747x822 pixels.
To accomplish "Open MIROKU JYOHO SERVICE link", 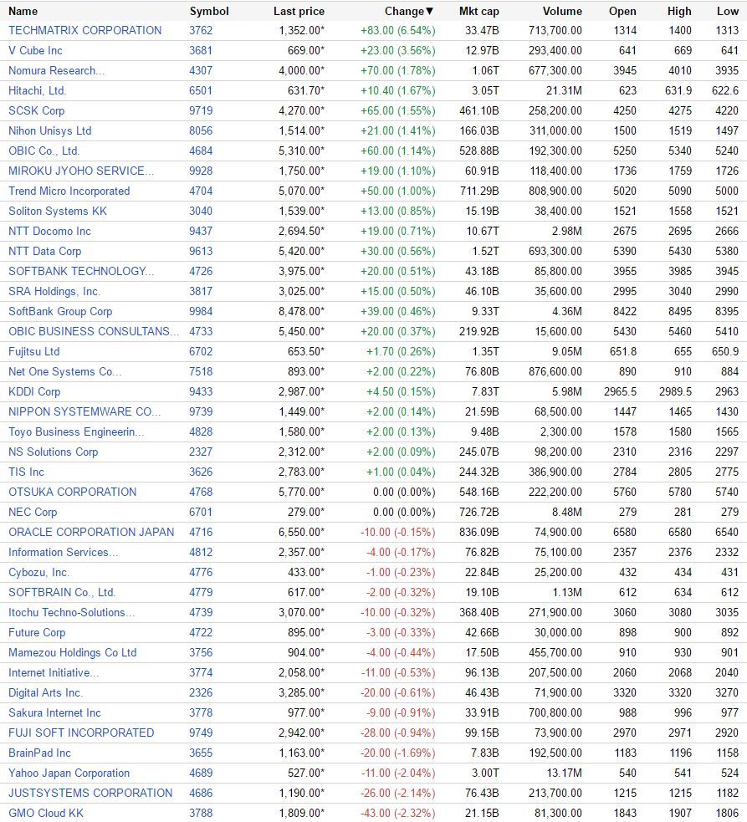I will point(81,171).
